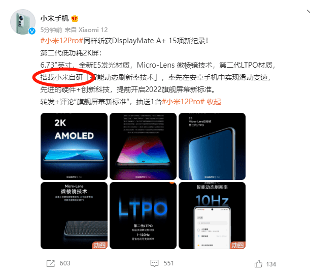
Task: Click the repost share icon
Action: [51, 263]
